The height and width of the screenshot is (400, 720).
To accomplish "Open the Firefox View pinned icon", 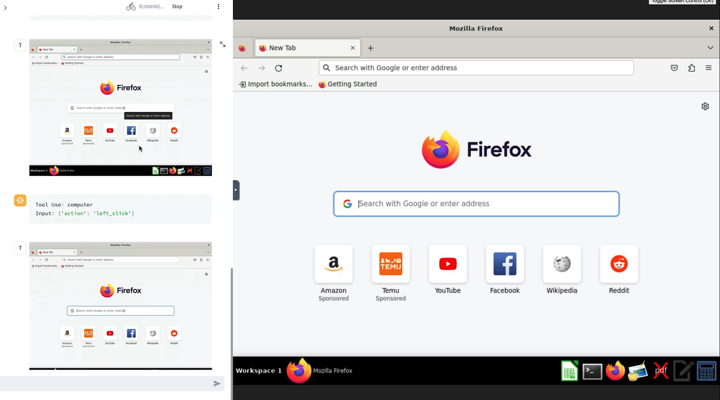I will pyautogui.click(x=242, y=48).
